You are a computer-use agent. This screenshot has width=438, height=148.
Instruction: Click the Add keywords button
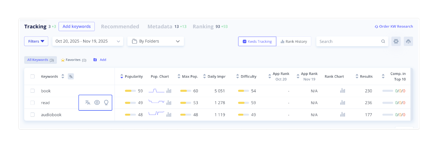click(77, 26)
